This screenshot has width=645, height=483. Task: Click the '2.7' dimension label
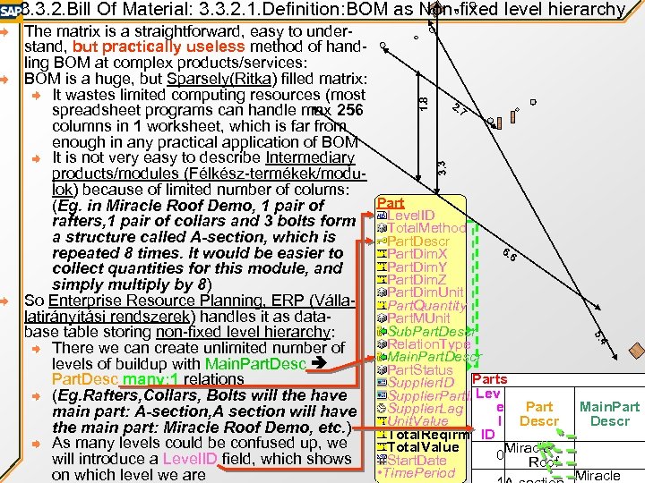(459, 109)
